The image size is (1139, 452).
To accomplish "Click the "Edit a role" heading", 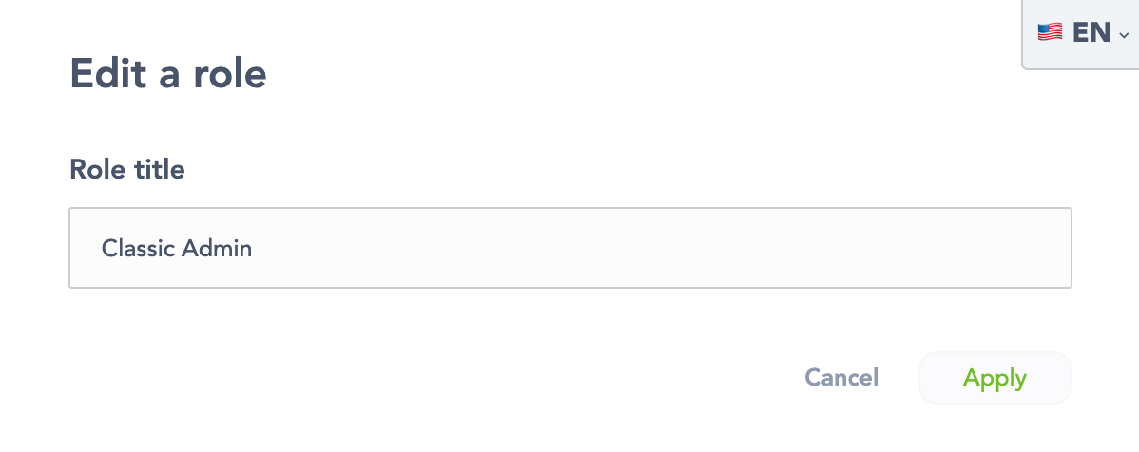I will pos(168,74).
